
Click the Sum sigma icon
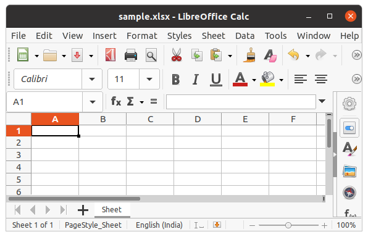click(130, 102)
